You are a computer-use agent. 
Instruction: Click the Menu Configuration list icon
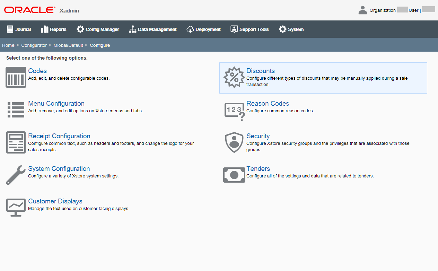(x=16, y=110)
